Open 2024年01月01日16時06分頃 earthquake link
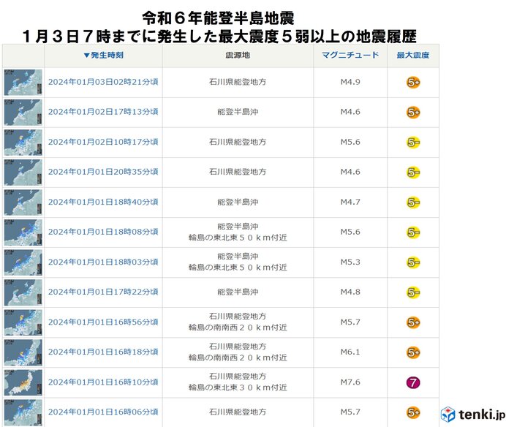Image resolution: width=506 pixels, height=427 pixels. tap(103, 412)
